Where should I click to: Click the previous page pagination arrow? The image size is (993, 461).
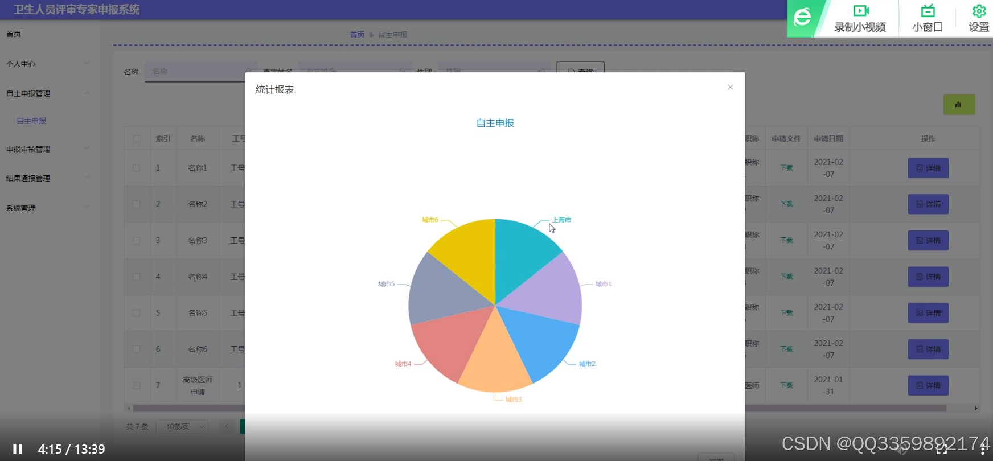click(x=226, y=426)
